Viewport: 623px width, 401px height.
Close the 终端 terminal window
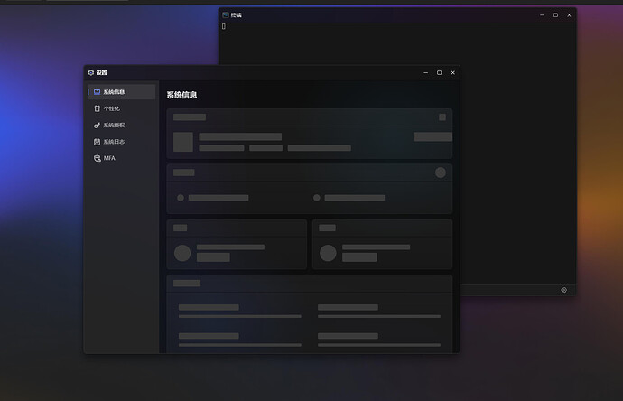[x=569, y=15]
